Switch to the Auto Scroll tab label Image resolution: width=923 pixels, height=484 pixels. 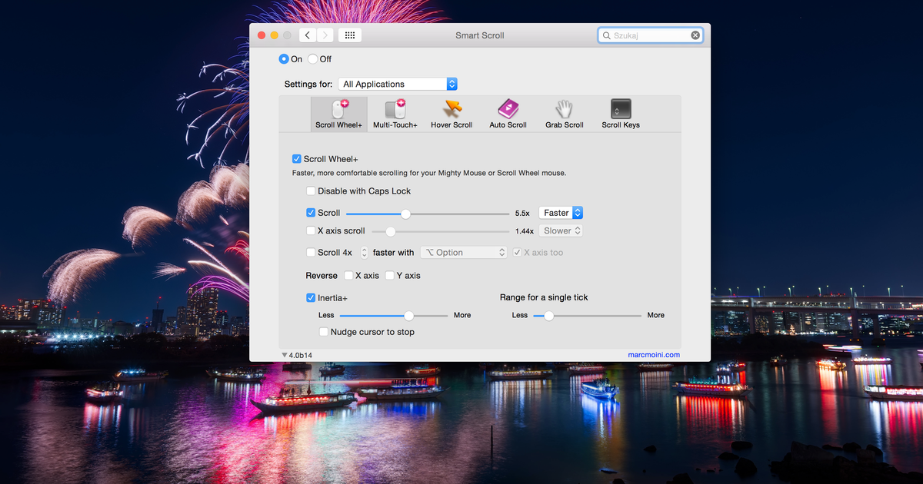click(508, 125)
